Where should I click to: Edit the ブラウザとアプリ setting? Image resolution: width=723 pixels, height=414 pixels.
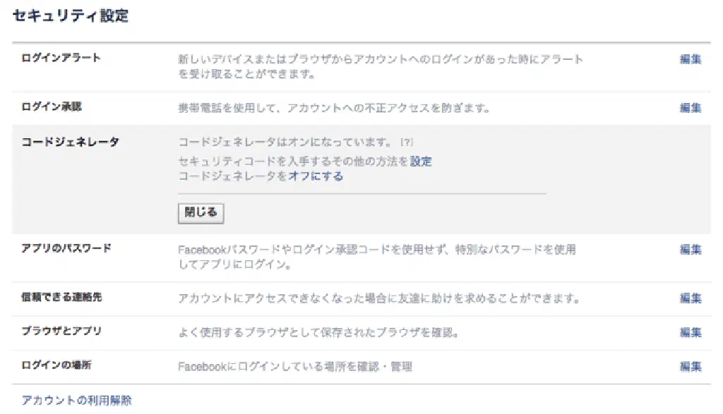pyautogui.click(x=691, y=332)
